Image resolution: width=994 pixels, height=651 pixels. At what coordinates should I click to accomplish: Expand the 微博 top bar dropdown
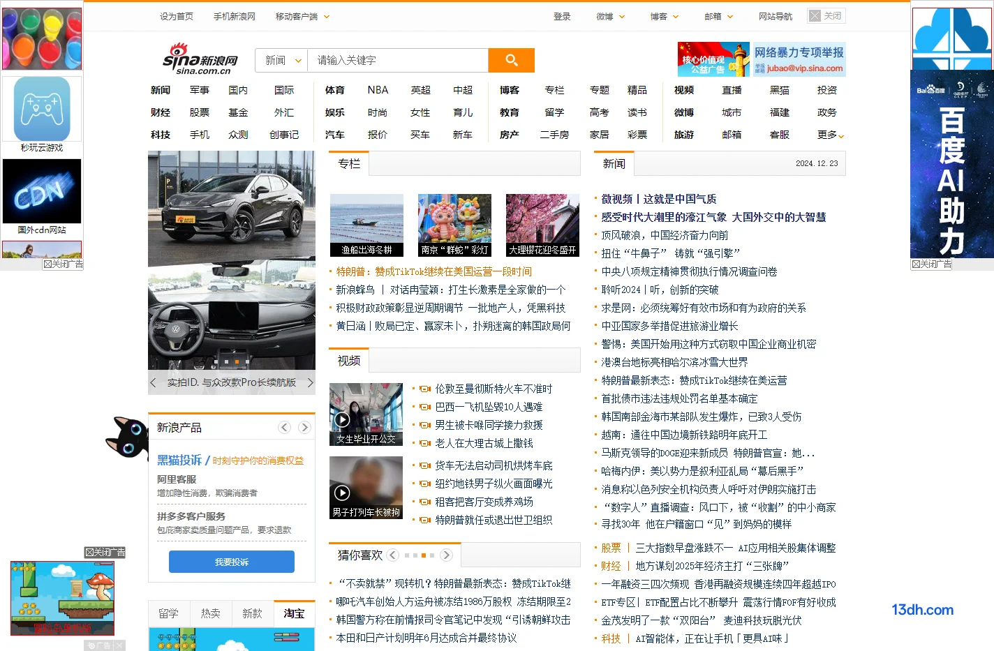(611, 16)
